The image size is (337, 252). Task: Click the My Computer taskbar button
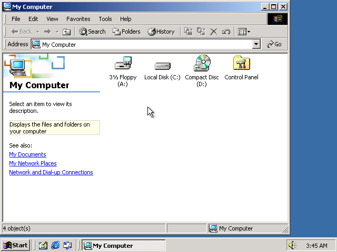pyautogui.click(x=123, y=245)
